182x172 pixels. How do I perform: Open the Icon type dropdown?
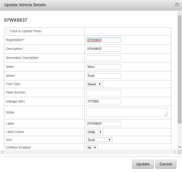coord(99,140)
